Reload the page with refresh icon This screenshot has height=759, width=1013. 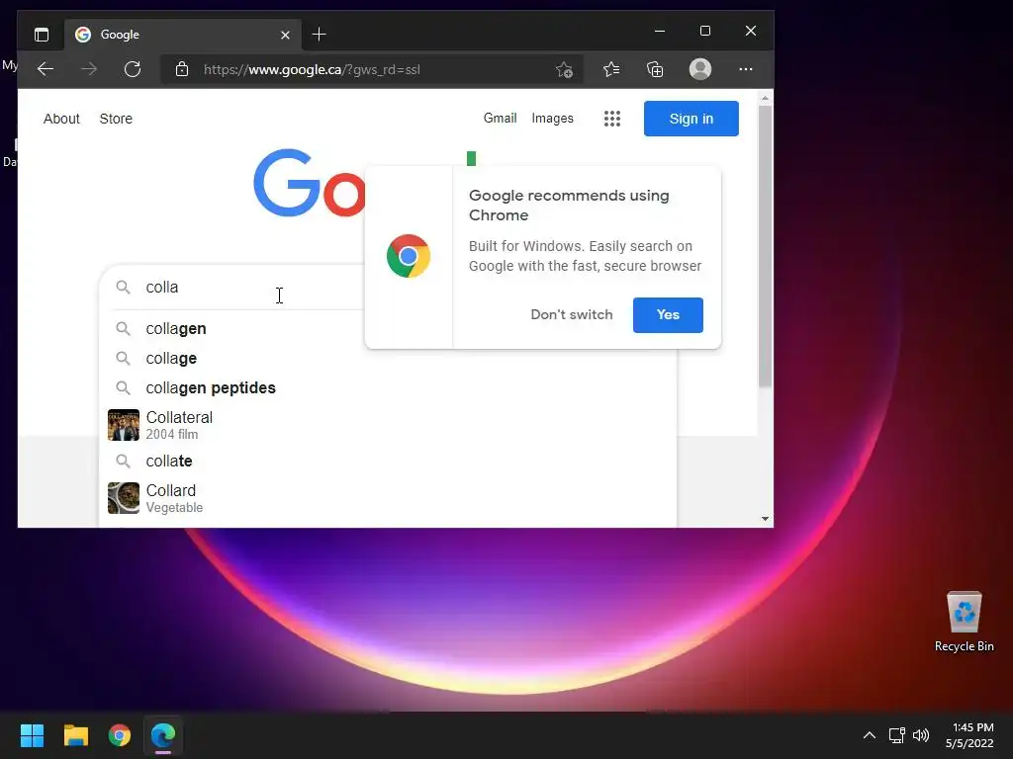133,69
